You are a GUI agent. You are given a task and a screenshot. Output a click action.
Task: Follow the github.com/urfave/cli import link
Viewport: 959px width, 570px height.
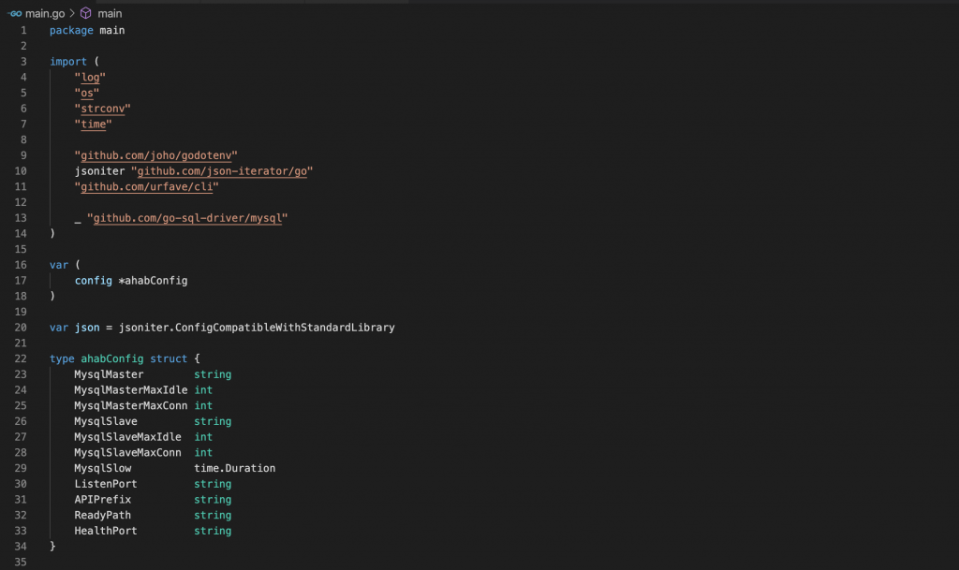pos(147,187)
